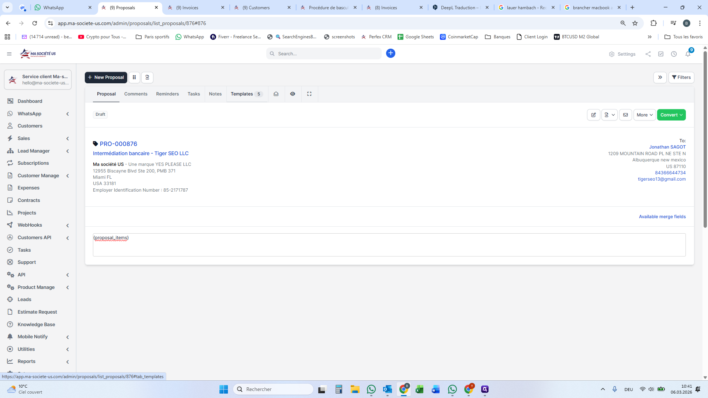Open the More dropdown menu
Image resolution: width=708 pixels, height=398 pixels.
coord(644,115)
